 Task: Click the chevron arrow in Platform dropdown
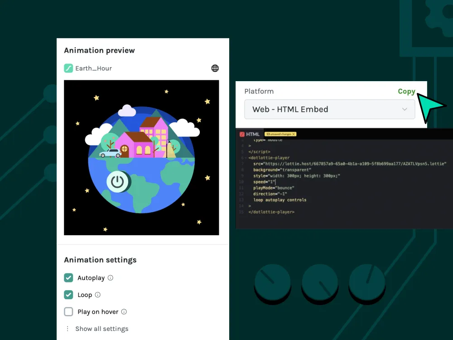click(x=405, y=109)
